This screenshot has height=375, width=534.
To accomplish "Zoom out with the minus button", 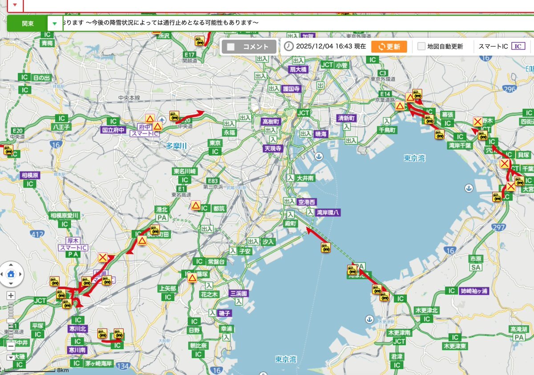I will point(11,346).
